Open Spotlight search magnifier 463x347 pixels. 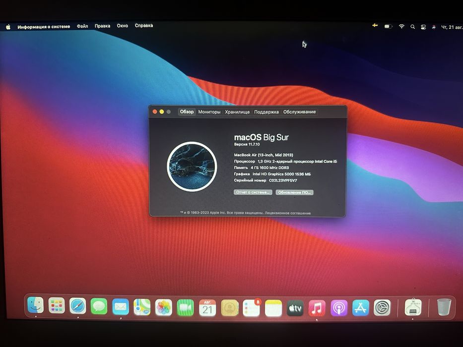[412, 27]
